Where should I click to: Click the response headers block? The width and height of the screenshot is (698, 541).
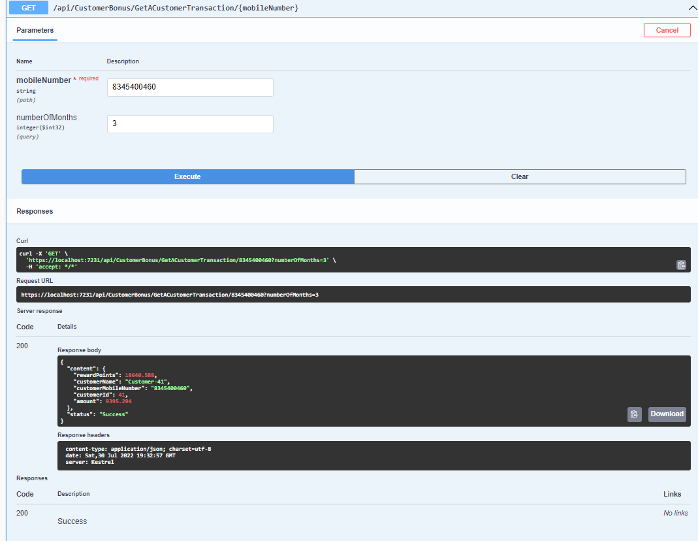pyautogui.click(x=261, y=455)
